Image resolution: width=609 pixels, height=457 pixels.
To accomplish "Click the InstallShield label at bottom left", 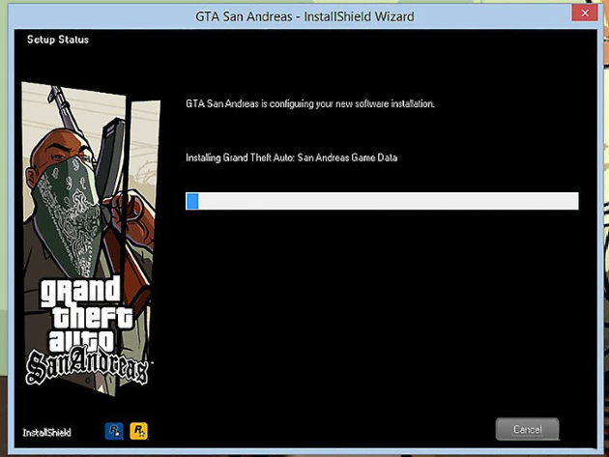I will pyautogui.click(x=47, y=433).
